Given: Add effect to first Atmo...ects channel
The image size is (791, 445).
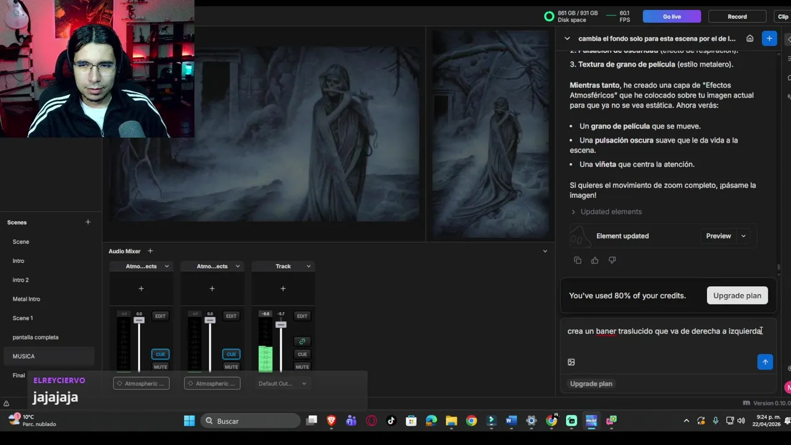Looking at the screenshot, I should 141,289.
